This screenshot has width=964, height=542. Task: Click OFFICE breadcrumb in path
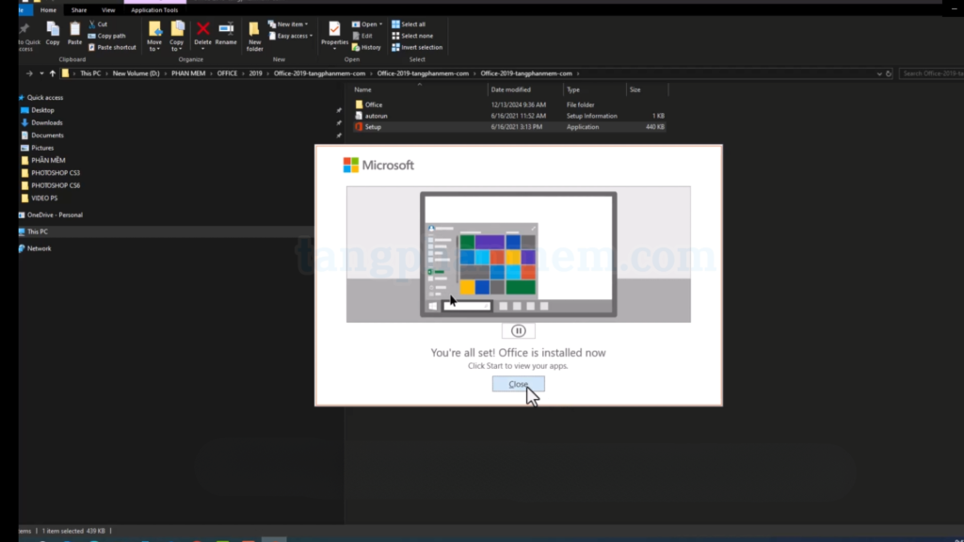click(x=227, y=73)
